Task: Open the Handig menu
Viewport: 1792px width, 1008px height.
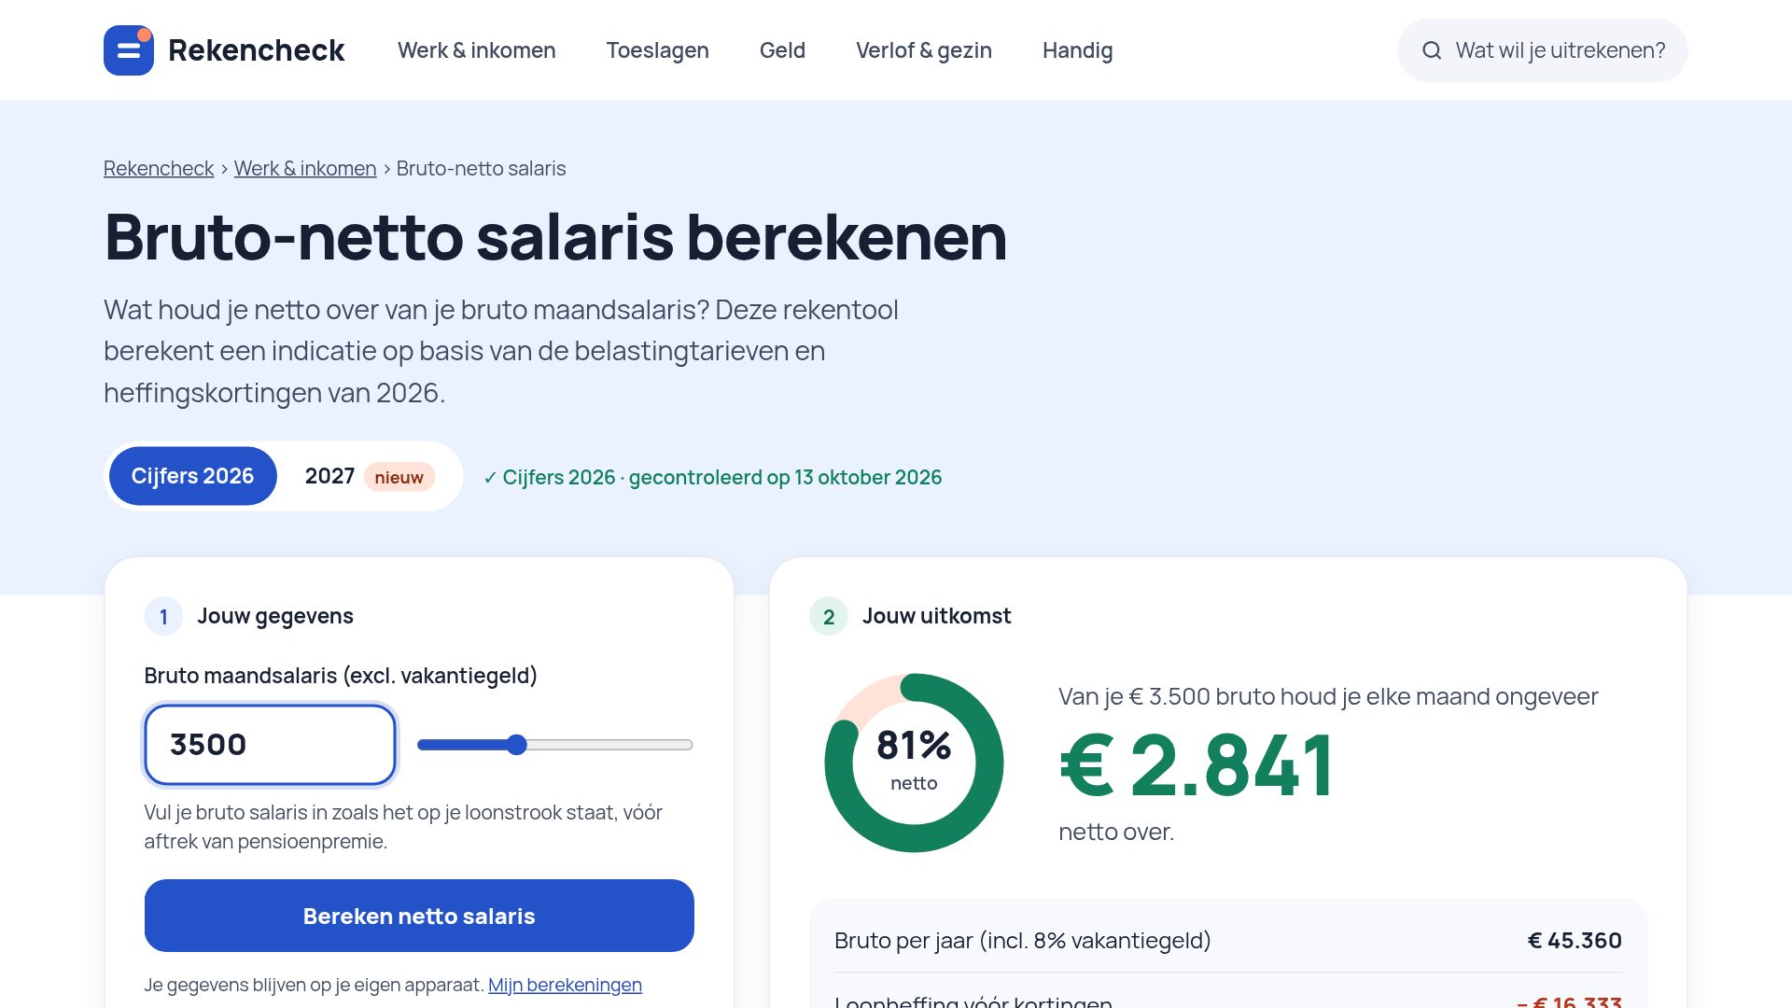Action: tap(1078, 50)
